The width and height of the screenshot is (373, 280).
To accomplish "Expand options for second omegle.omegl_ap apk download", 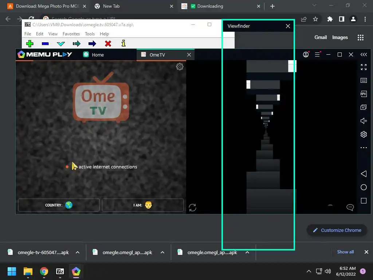I will pos(162,252).
